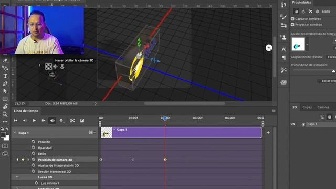Image resolution: width=336 pixels, height=189 pixels.
Task: Toggle stopwatch for Posición de cámara 3D
Action: coord(34,160)
